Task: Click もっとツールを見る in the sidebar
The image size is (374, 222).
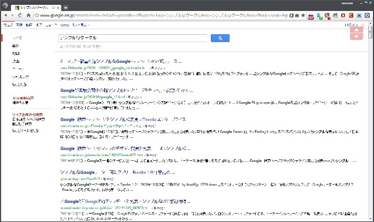Action: pyautogui.click(x=25, y=131)
